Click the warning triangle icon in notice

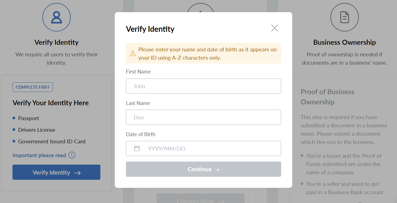coord(133,53)
